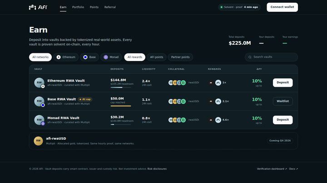Click the Ethereum vault deposits progress bar
The height and width of the screenshot is (183, 327).
[x=121, y=87]
